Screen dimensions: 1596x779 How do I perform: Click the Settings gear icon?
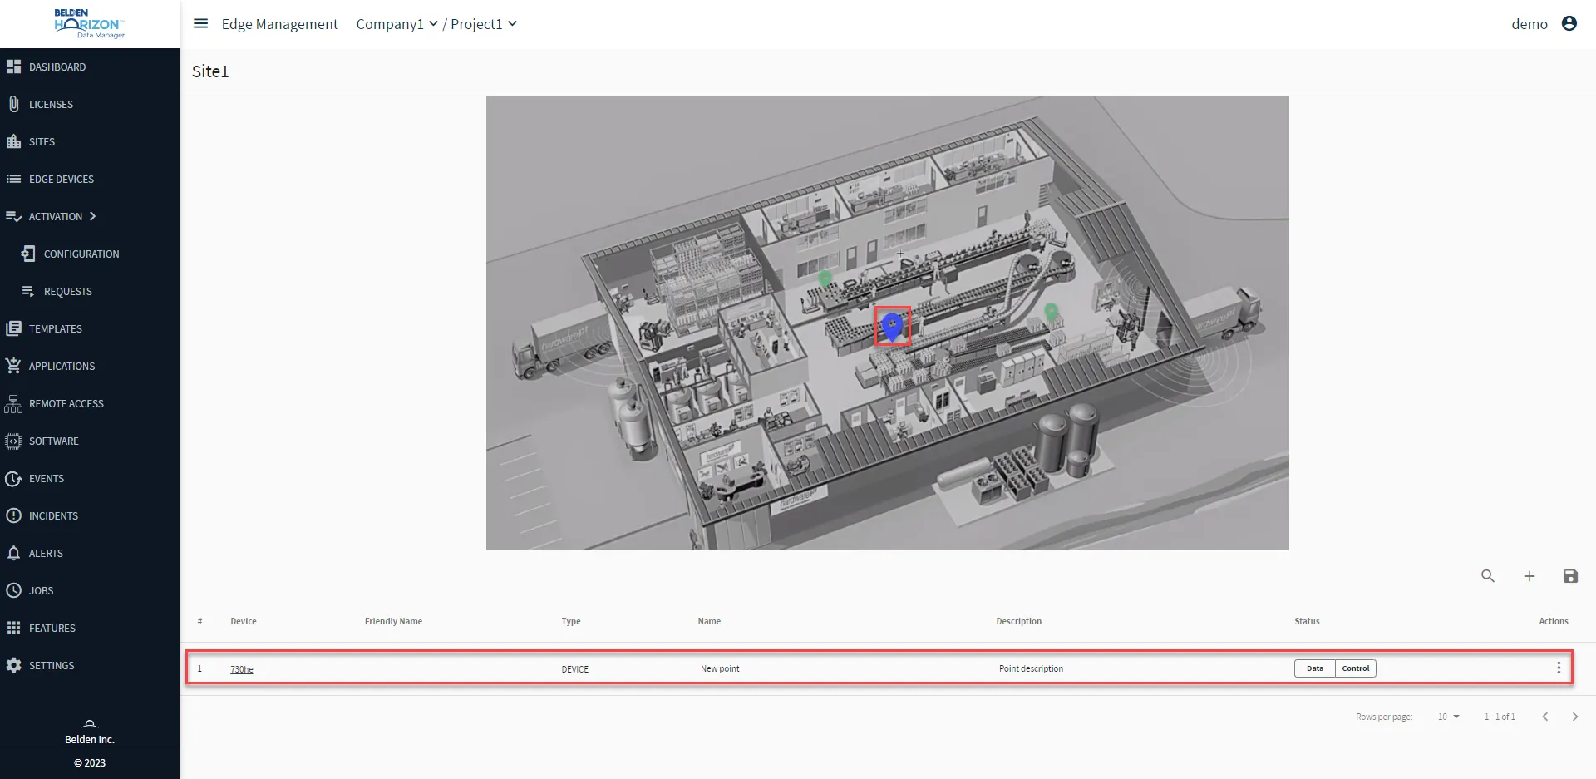coord(13,665)
